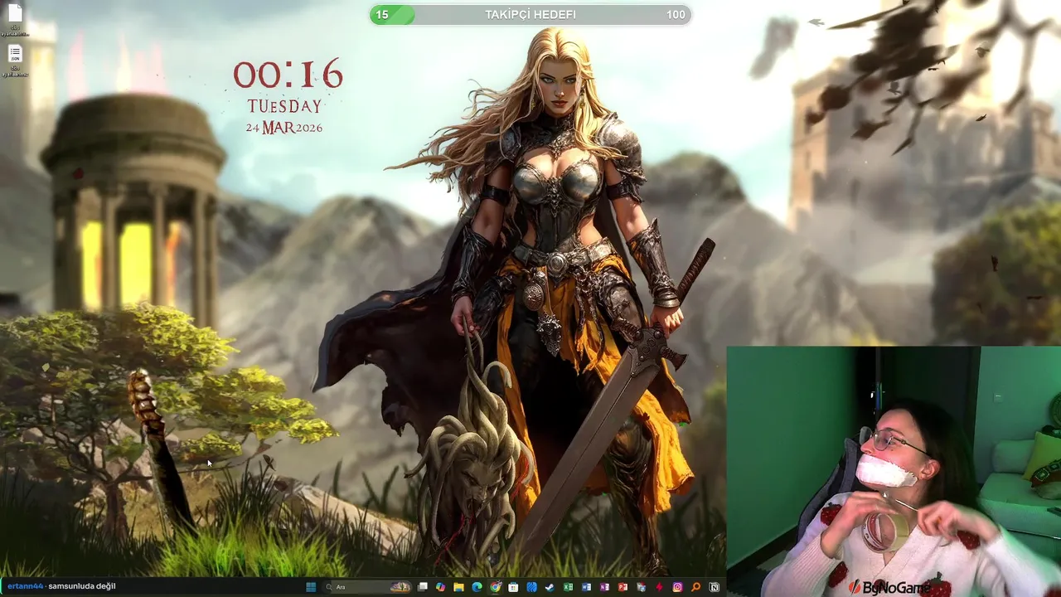1061x597 pixels.
Task: Click the search highlight image in search box
Action: (x=400, y=587)
